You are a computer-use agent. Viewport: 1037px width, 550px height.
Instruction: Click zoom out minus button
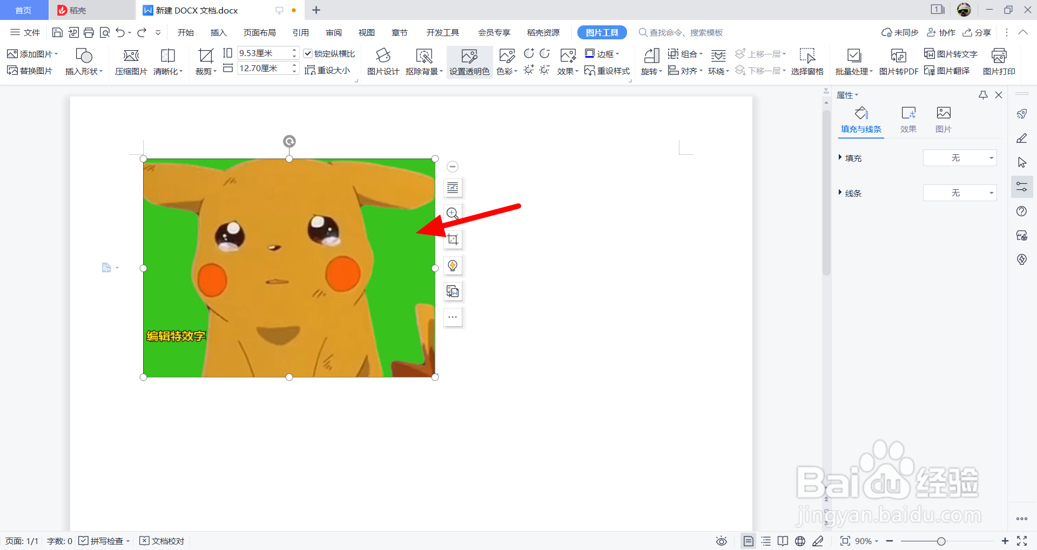coord(890,541)
